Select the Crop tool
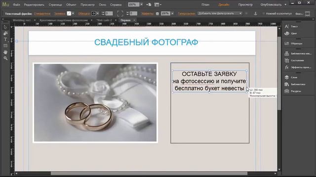316x177 pixels. (x=5, y=33)
